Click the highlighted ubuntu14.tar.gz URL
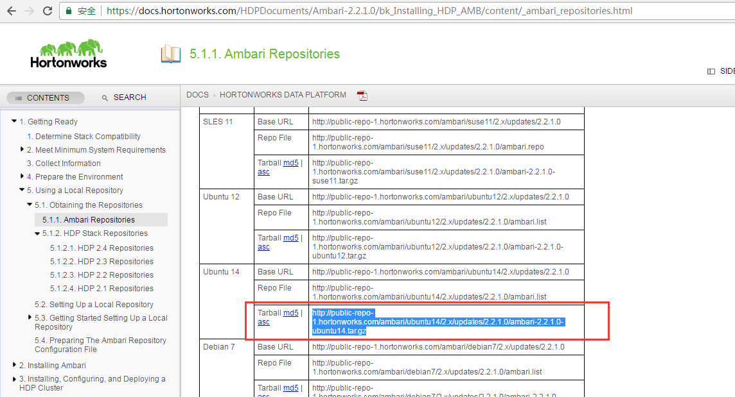735x397 pixels. click(438, 321)
